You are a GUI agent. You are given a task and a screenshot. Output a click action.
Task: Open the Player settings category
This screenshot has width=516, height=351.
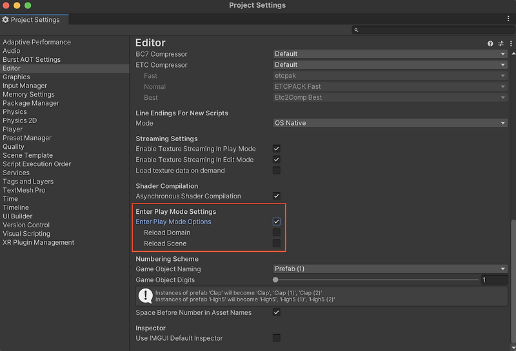pyautogui.click(x=12, y=129)
